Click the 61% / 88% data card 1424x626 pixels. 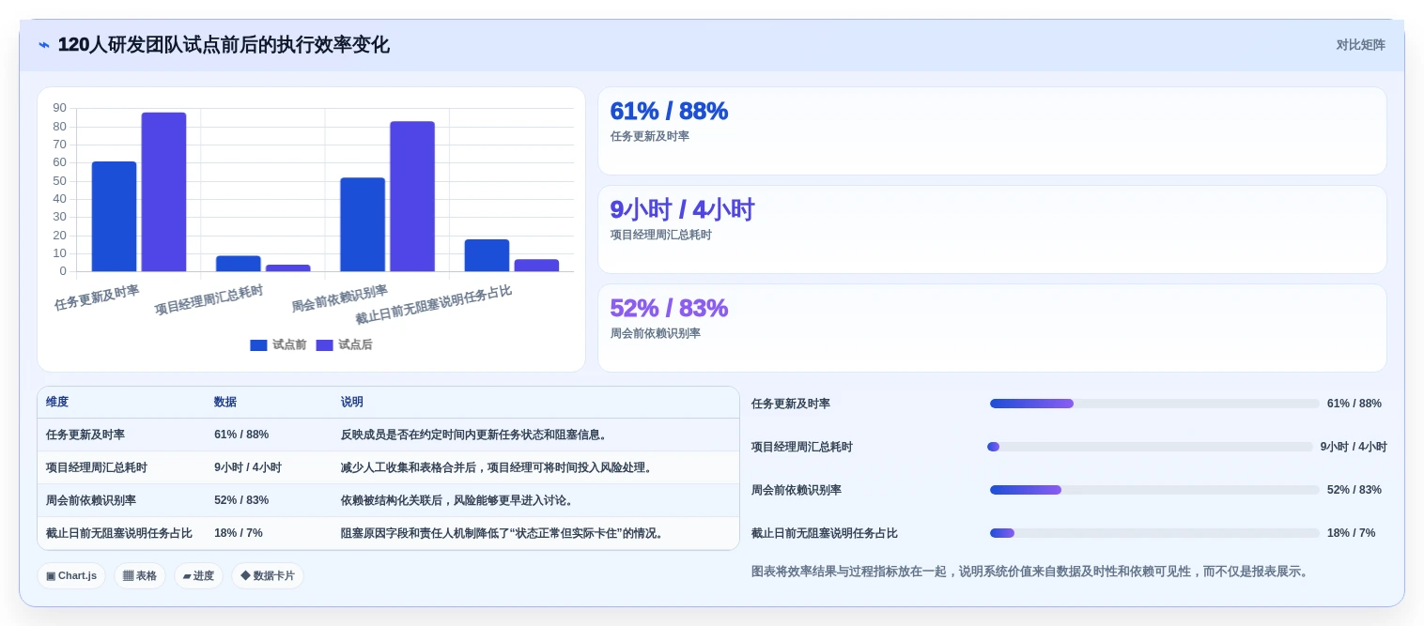tap(992, 131)
